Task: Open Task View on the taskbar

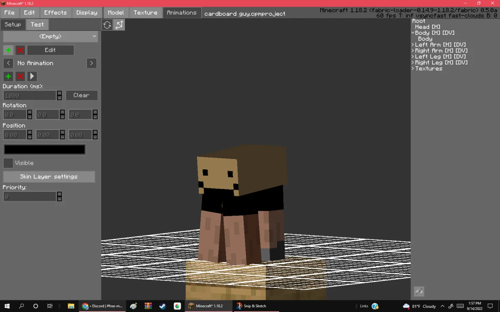Action: pyautogui.click(x=50, y=306)
